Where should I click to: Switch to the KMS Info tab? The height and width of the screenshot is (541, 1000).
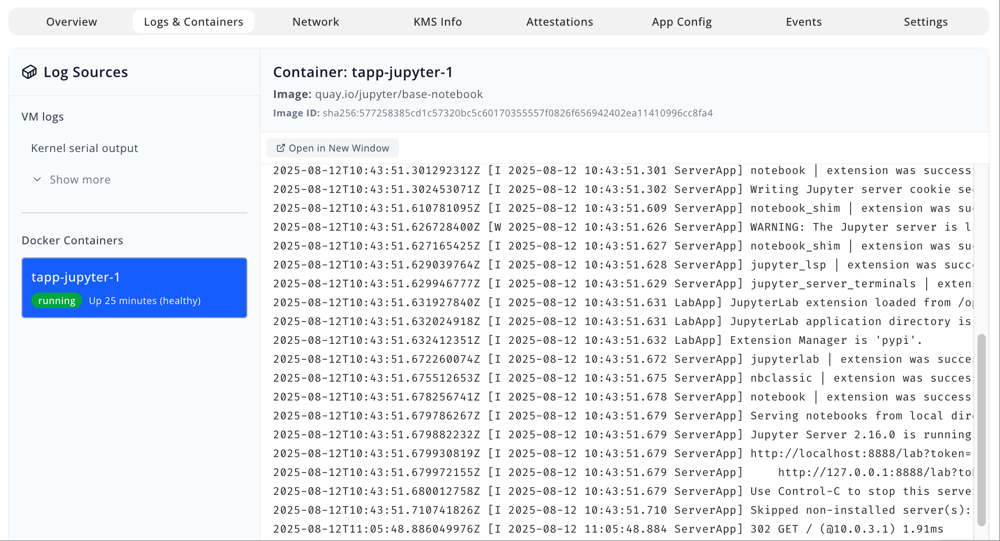pyautogui.click(x=438, y=21)
